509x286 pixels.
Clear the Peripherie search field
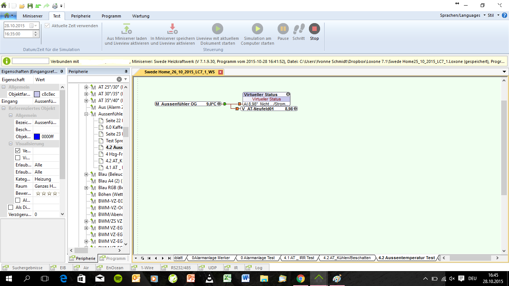point(119,79)
